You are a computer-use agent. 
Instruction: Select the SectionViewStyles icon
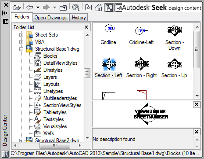pyautogui.click(x=38, y=105)
